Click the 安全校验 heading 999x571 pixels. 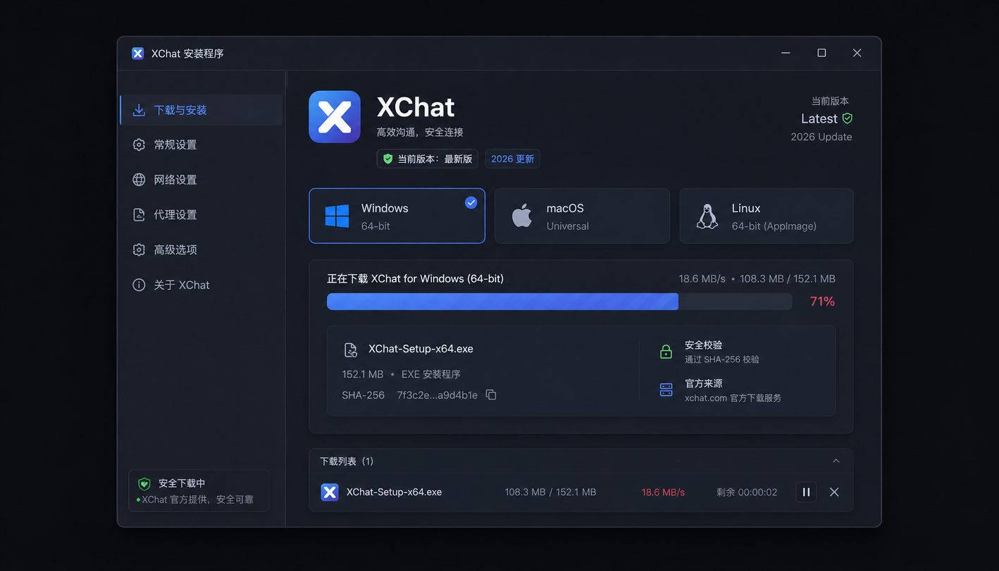704,345
